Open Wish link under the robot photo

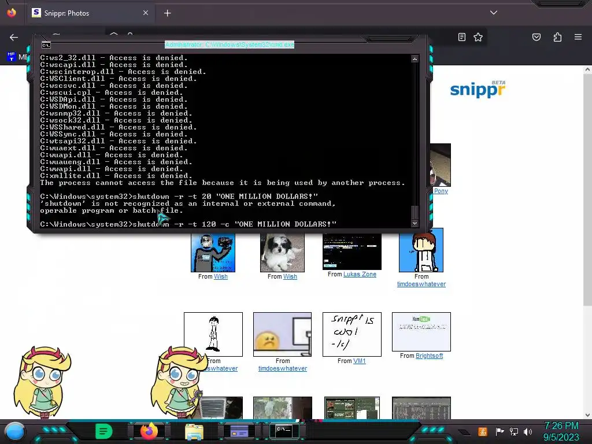click(221, 276)
